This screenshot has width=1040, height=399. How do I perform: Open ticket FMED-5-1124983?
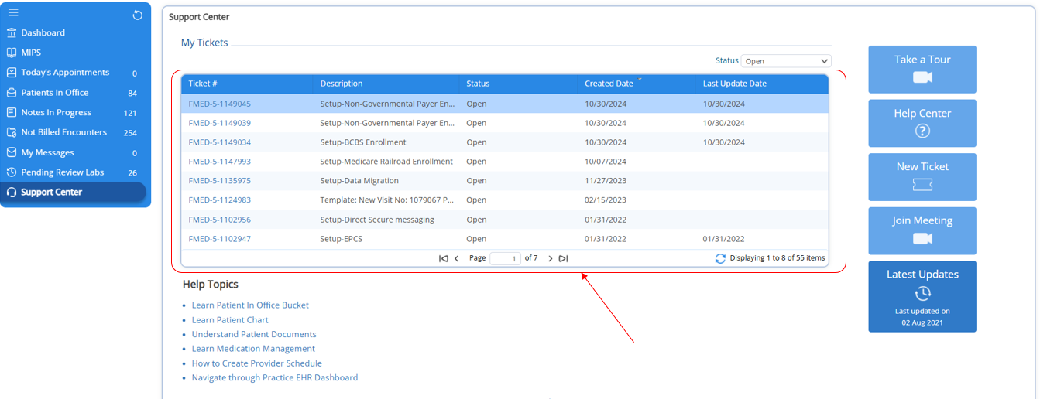[220, 200]
